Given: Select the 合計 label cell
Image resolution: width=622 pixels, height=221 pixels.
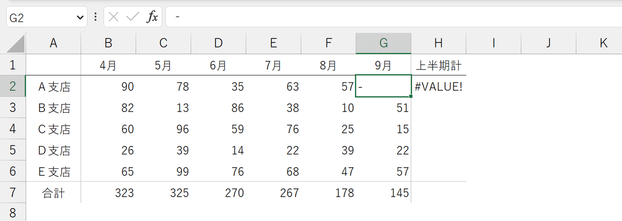Looking at the screenshot, I should tap(53, 193).
